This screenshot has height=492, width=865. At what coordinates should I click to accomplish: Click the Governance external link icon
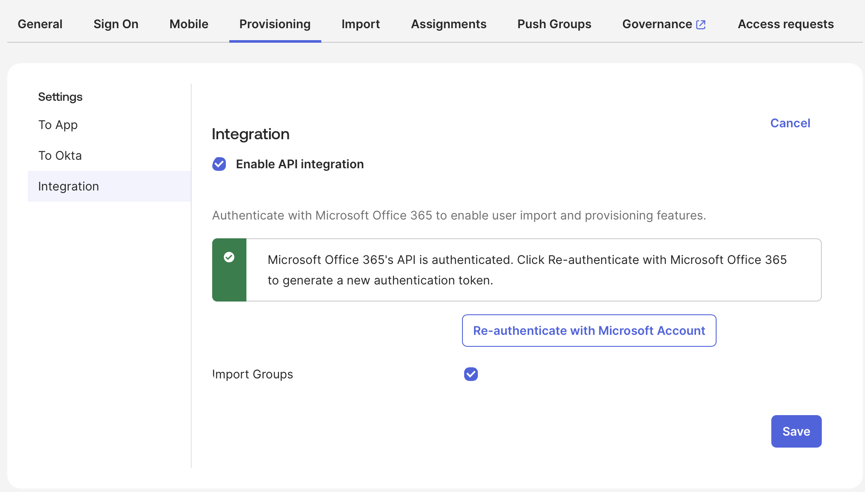tap(701, 24)
